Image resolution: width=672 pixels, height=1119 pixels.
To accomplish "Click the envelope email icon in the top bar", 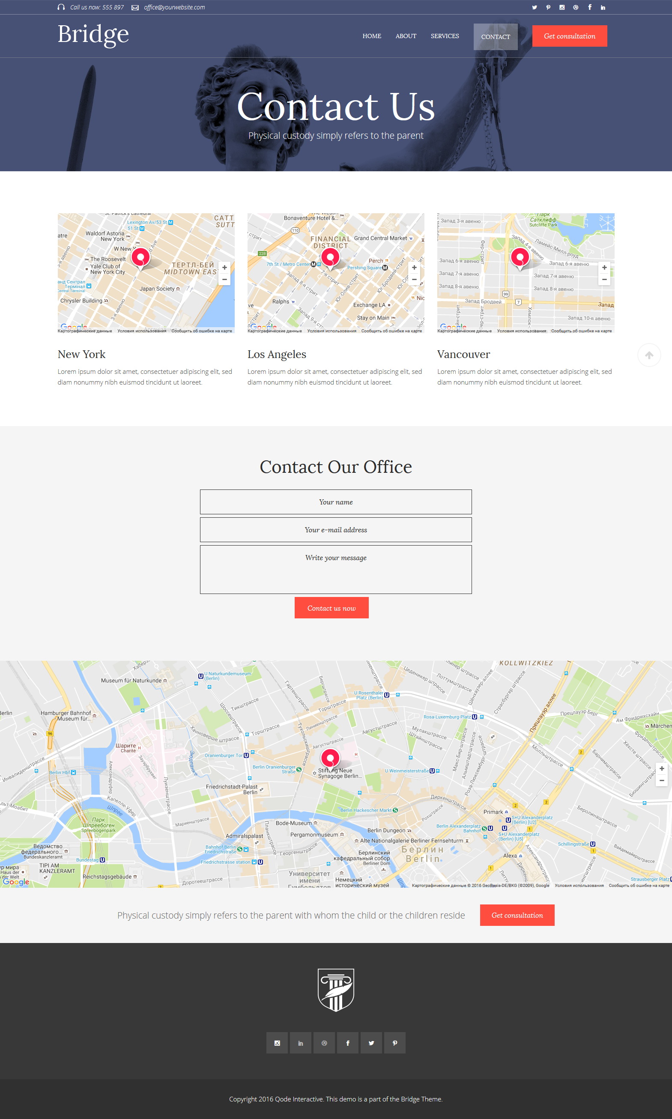I will point(135,8).
